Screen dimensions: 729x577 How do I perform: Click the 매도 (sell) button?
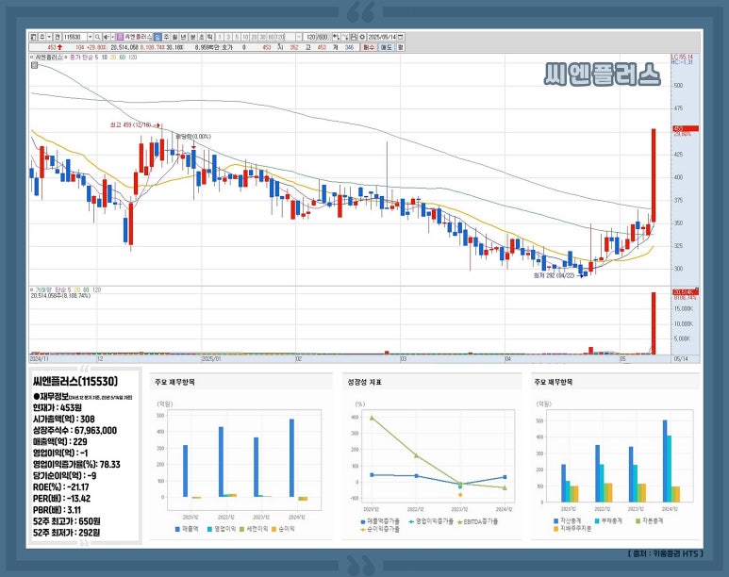coord(386,47)
